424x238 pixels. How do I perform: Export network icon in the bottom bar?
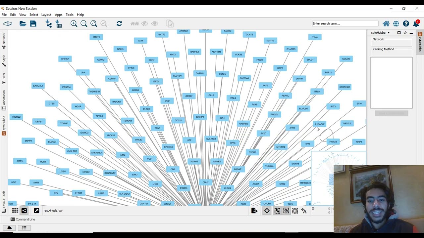(x=254, y=211)
